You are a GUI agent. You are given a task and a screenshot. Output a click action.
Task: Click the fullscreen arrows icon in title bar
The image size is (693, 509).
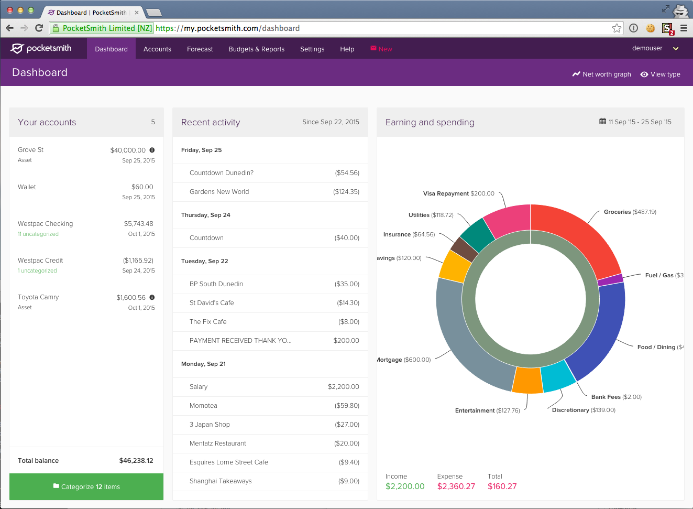tap(665, 9)
